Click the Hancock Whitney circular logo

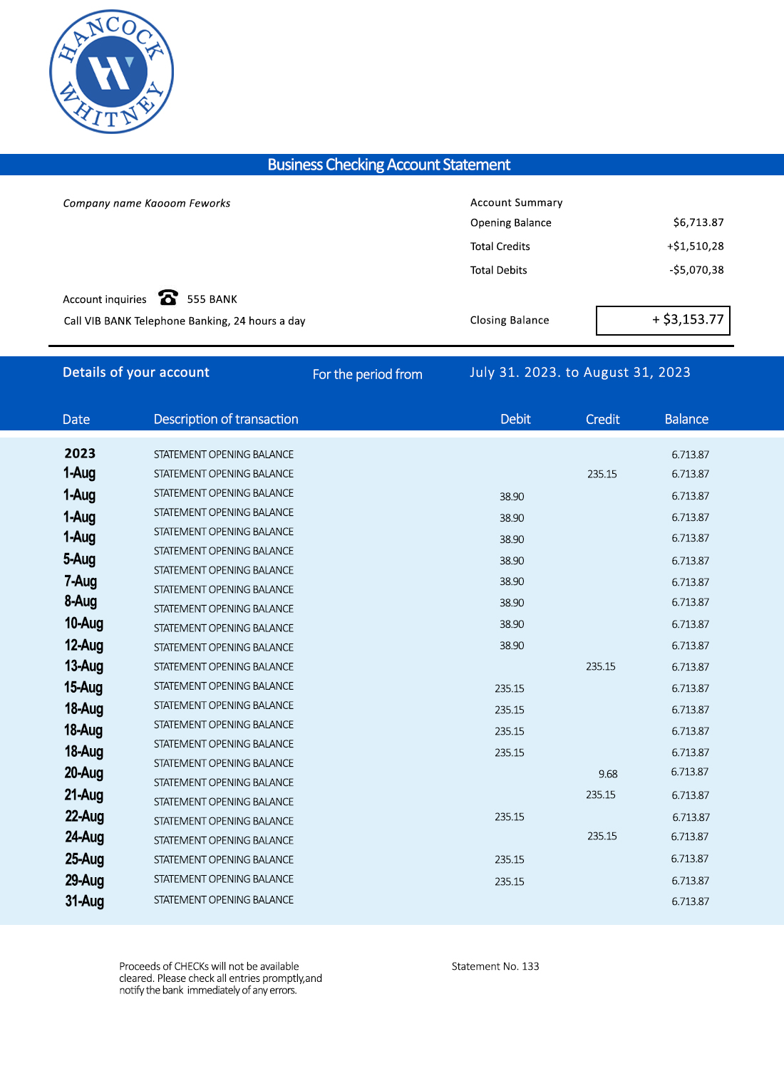click(x=111, y=71)
